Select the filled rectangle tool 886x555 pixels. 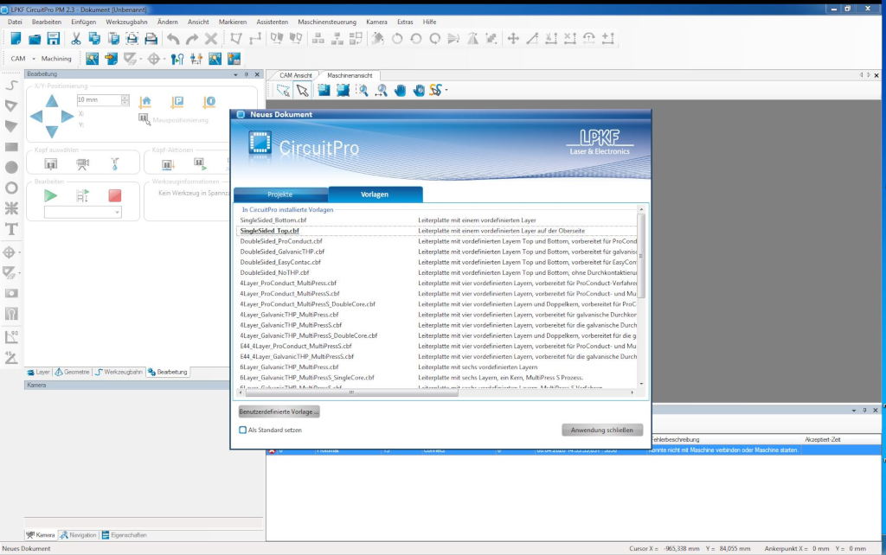coord(11,147)
